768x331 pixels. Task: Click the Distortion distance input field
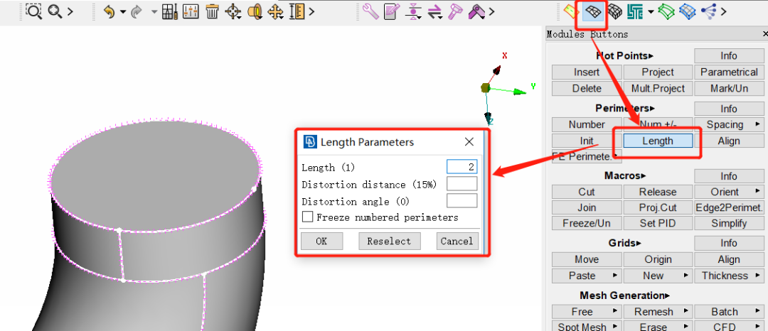462,184
